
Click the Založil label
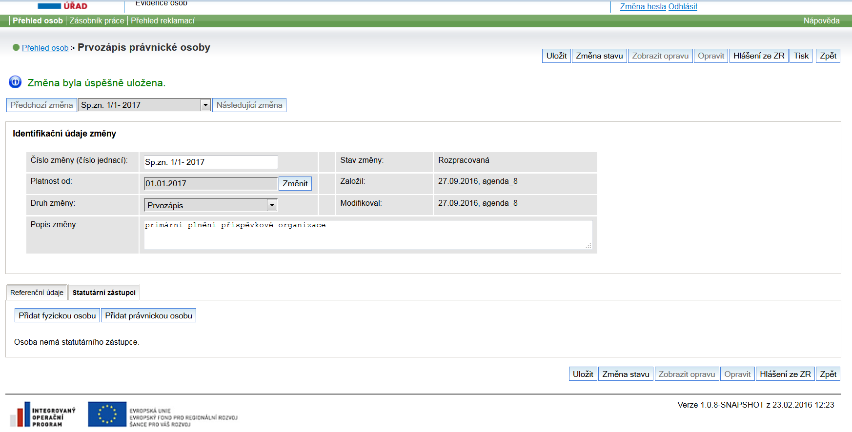click(x=352, y=181)
